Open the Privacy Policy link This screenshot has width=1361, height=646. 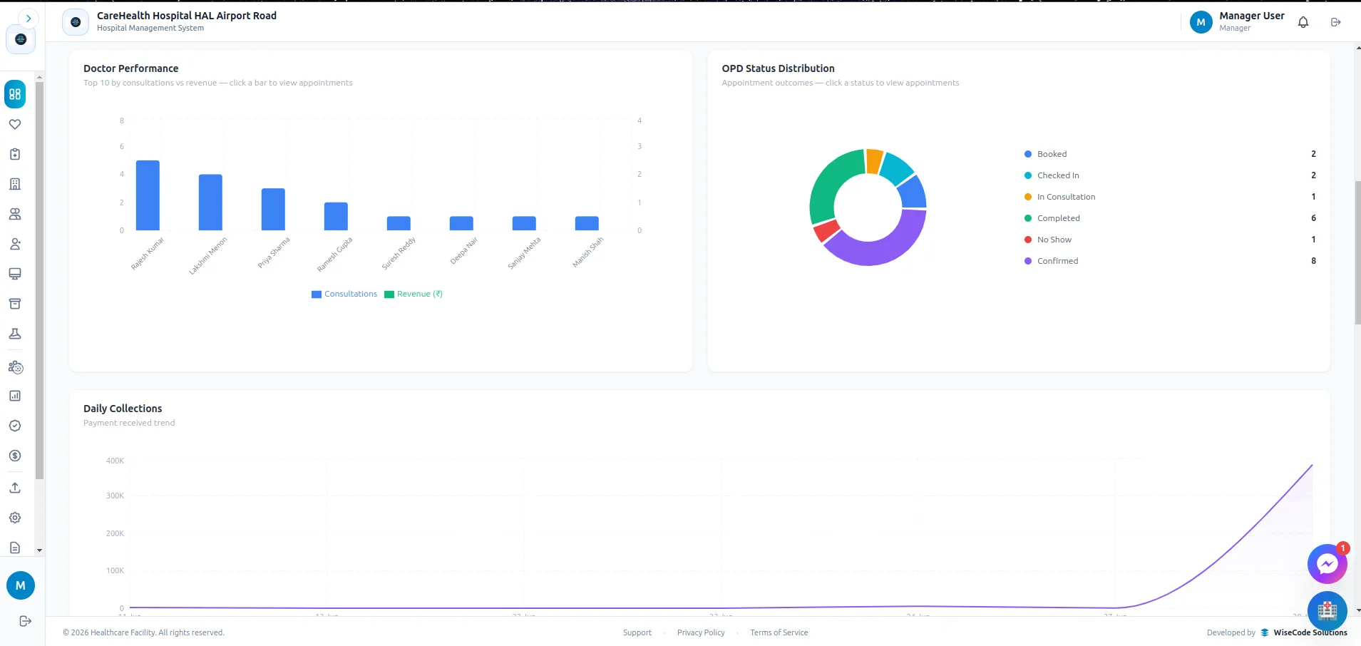(x=701, y=632)
